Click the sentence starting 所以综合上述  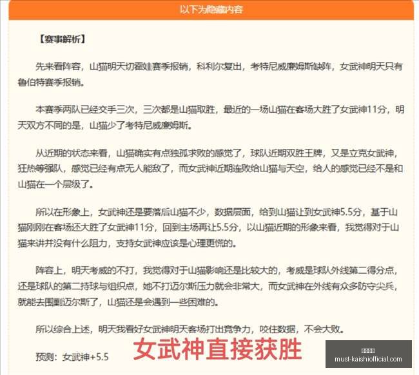click(x=190, y=329)
